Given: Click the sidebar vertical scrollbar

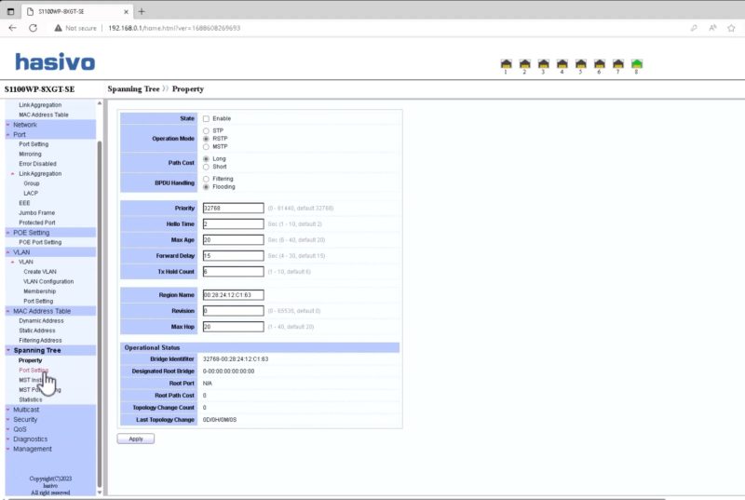Looking at the screenshot, I should pos(100,314).
